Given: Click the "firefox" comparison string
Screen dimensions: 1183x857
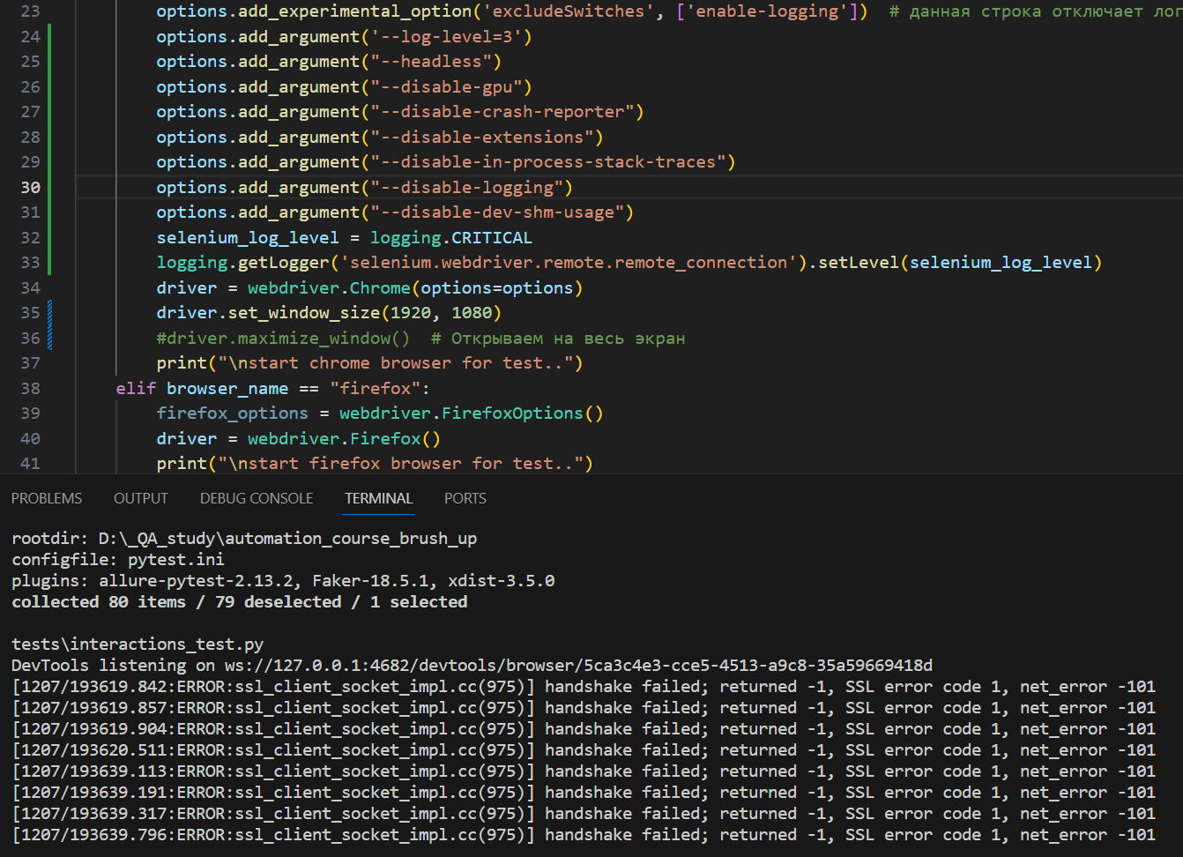Looking at the screenshot, I should (x=376, y=389).
